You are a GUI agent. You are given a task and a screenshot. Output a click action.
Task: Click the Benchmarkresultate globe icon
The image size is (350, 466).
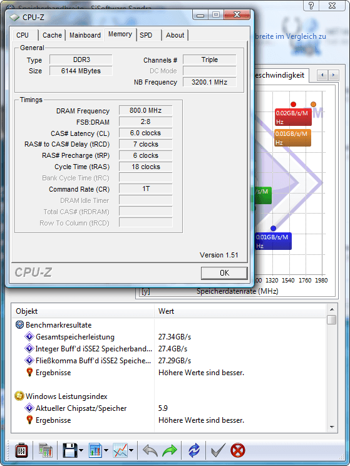19,324
